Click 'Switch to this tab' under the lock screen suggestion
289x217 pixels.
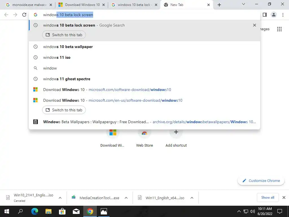coord(64,35)
